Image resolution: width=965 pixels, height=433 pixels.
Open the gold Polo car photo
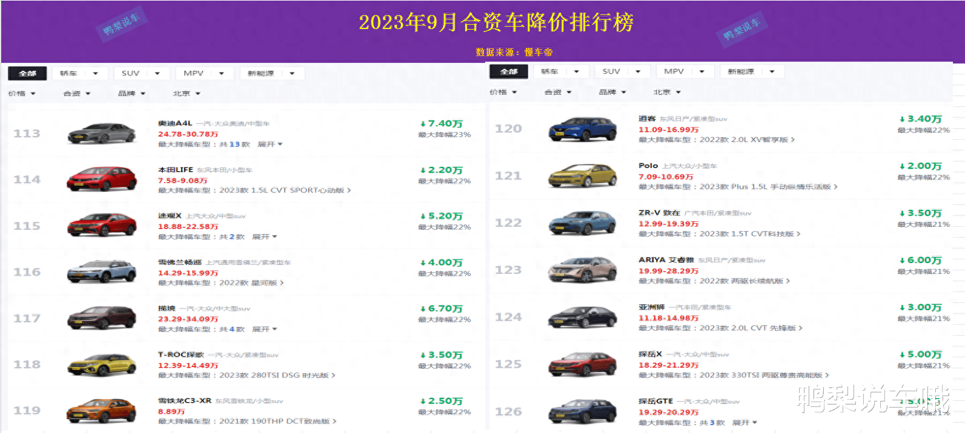(x=583, y=176)
